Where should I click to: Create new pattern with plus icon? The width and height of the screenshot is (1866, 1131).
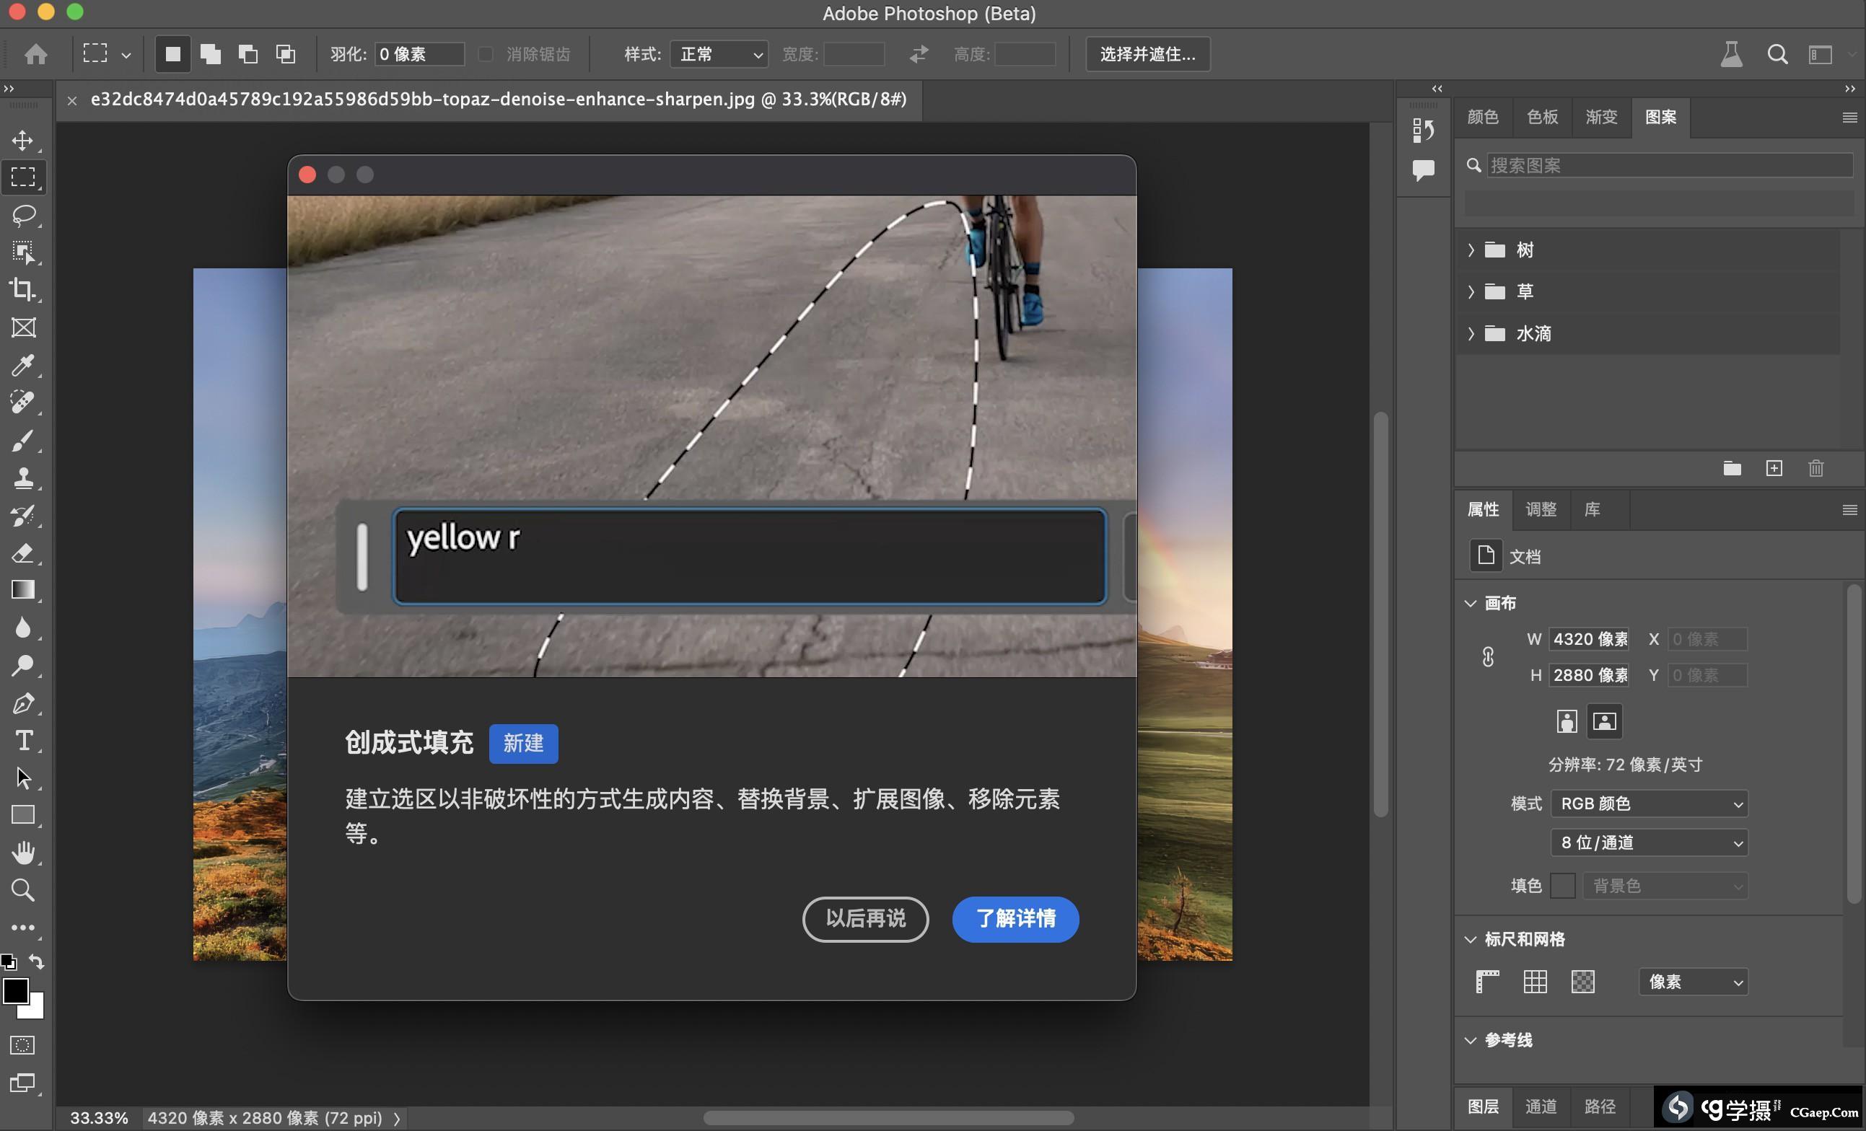[x=1774, y=469]
